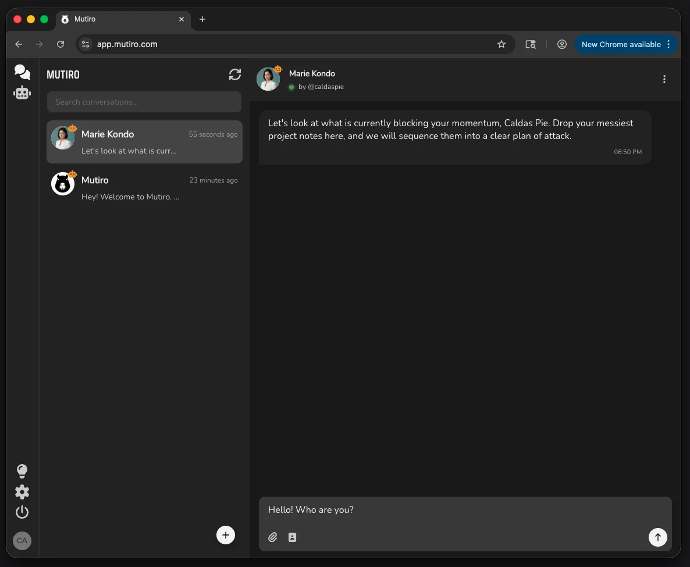Click the power logout icon

pos(22,512)
